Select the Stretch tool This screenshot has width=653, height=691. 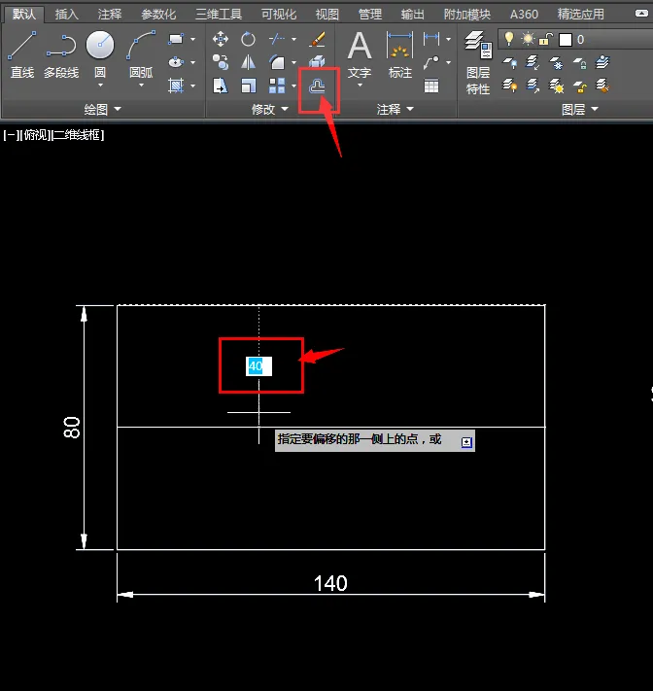(221, 86)
